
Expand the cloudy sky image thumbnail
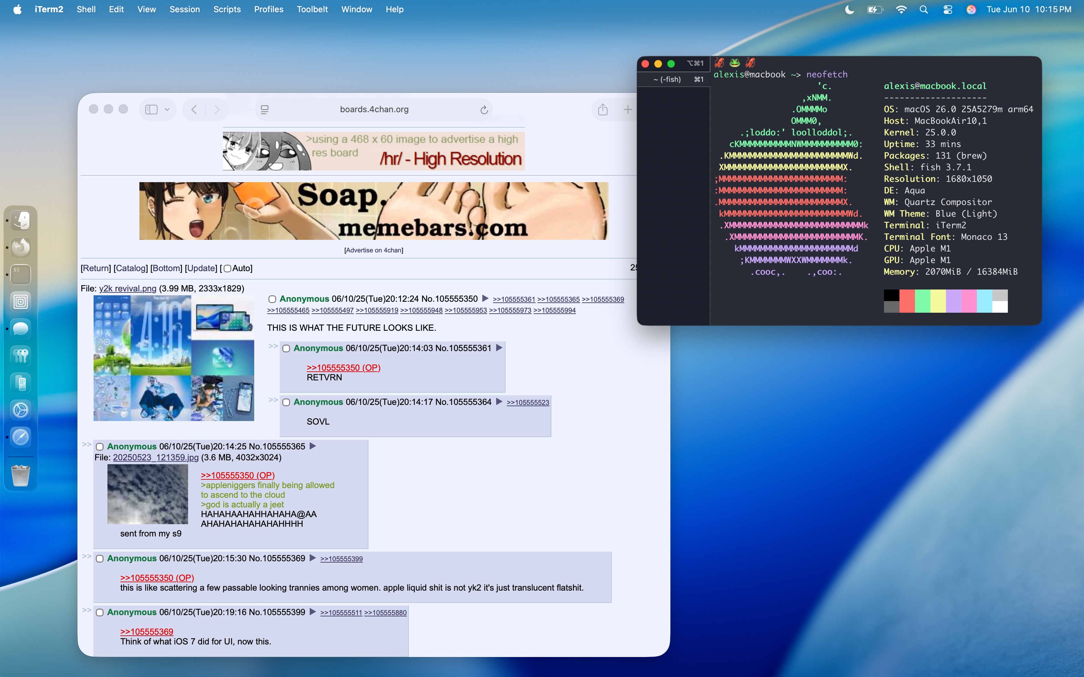(x=148, y=494)
